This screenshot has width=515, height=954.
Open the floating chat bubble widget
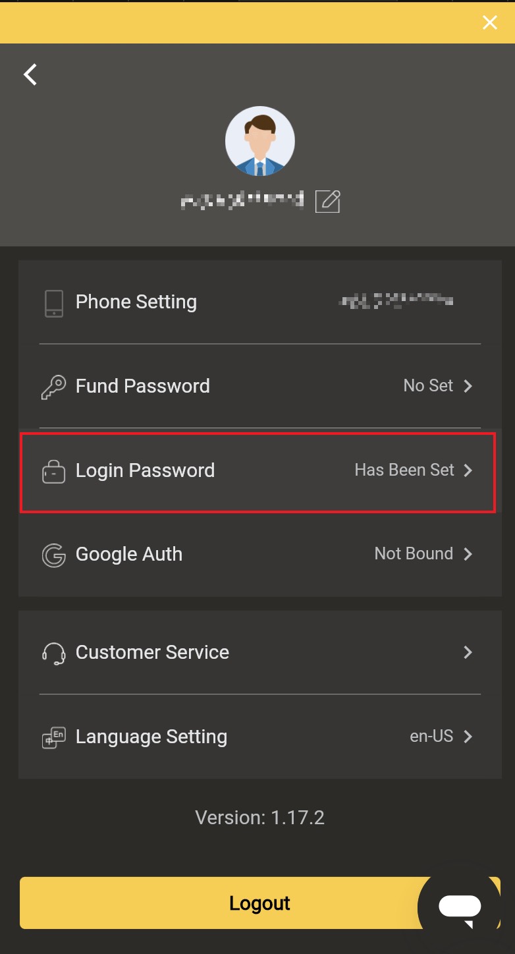click(460, 908)
